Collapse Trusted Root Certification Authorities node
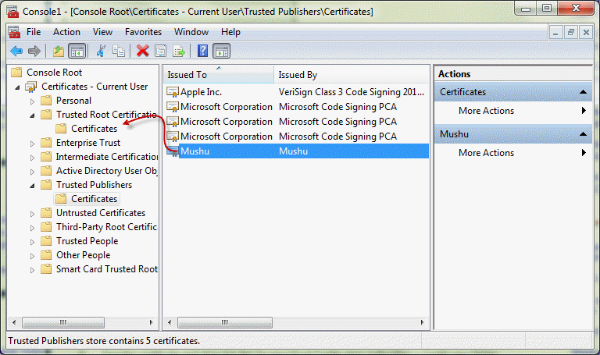 point(33,115)
